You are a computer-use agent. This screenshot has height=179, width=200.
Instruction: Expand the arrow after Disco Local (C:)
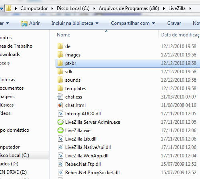(x=94, y=8)
